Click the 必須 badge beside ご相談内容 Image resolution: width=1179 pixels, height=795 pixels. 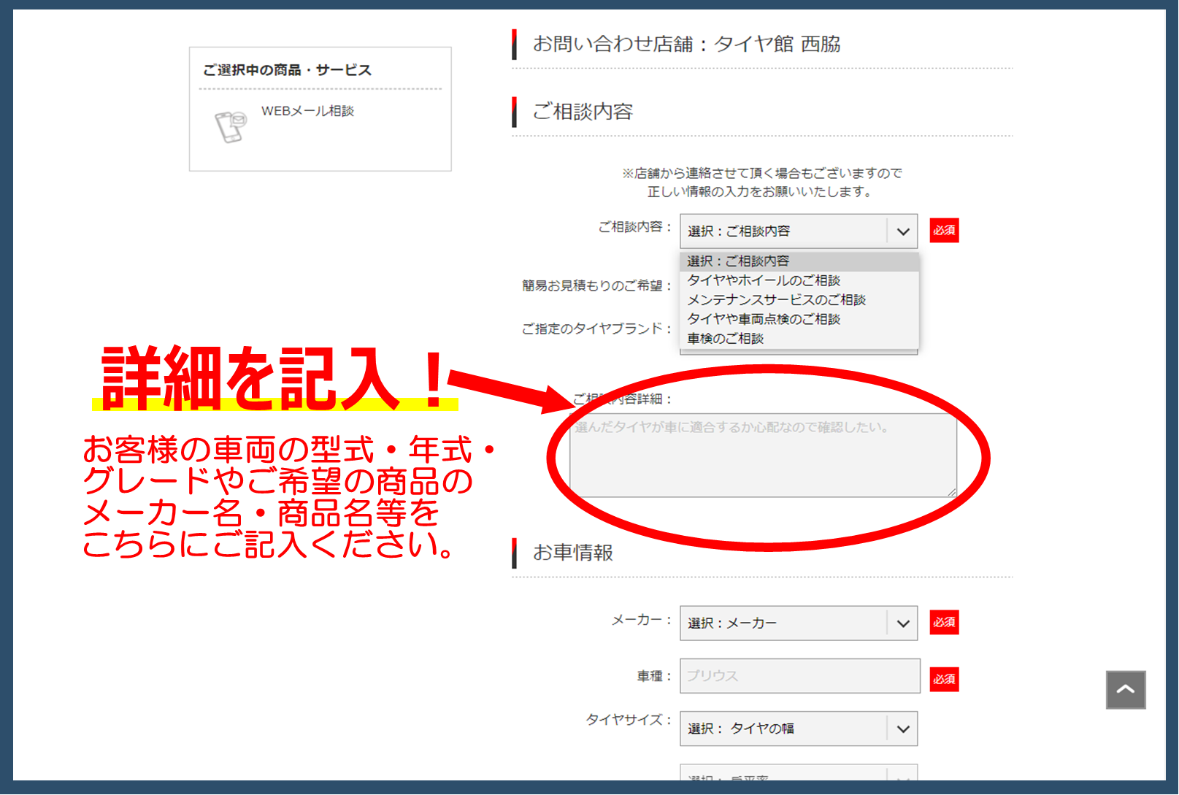(x=944, y=231)
